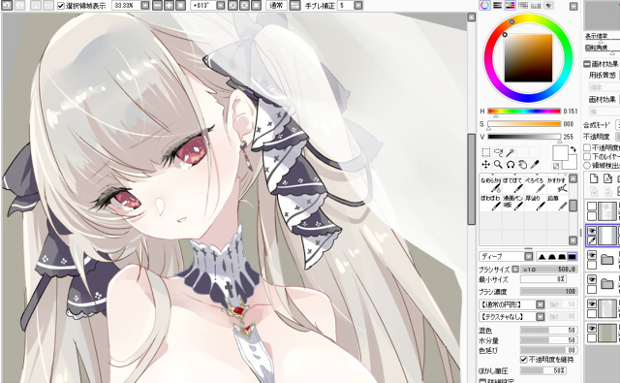
Task: Create a new linework layer icon
Action: tap(607, 178)
